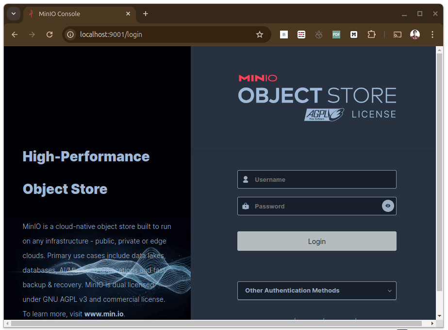The height and width of the screenshot is (330, 448).
Task: Reload the page
Action: click(x=50, y=35)
